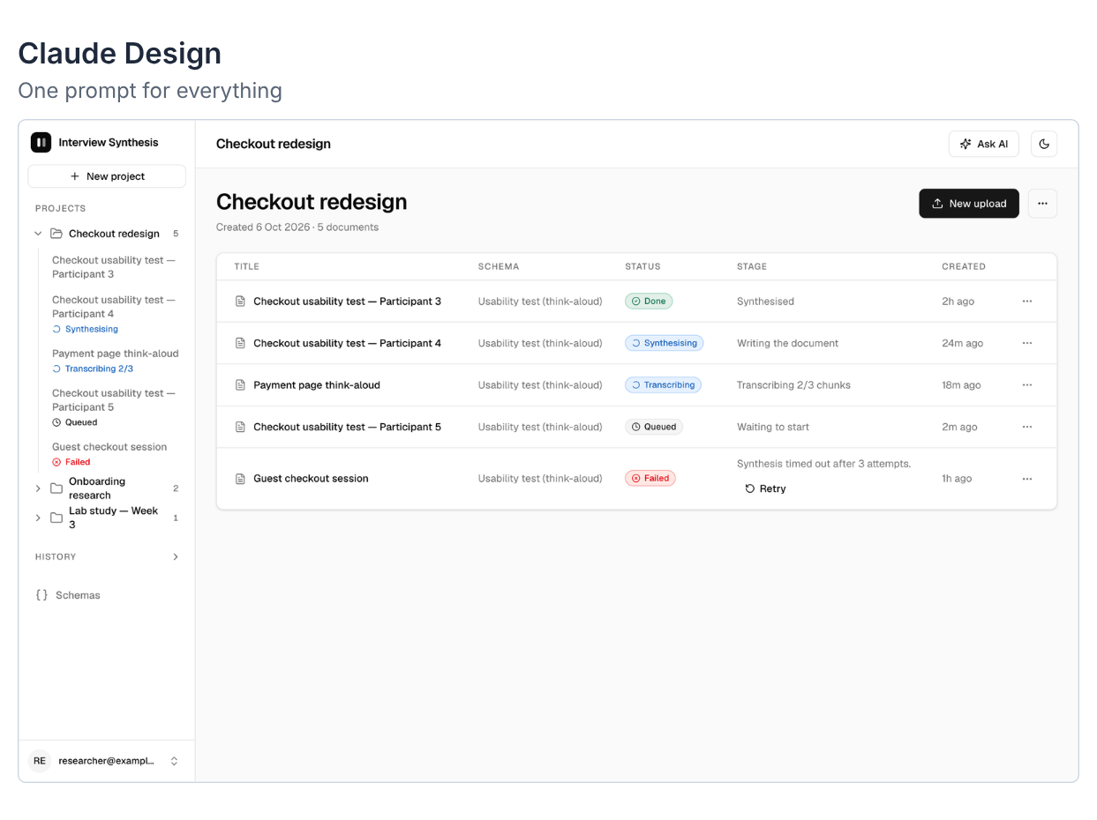Click 'Created 6 Oct 2026 · 5 documents' subtitle
Image resolution: width=1097 pixels, height=820 pixels.
(297, 227)
